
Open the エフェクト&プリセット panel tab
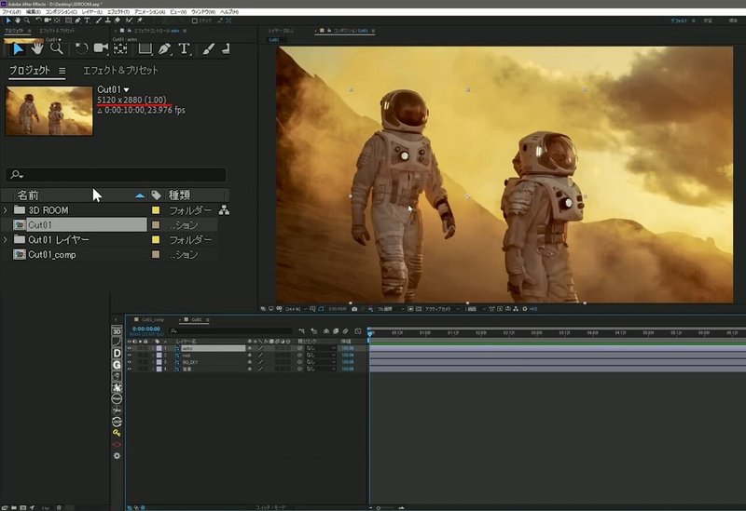click(x=120, y=71)
